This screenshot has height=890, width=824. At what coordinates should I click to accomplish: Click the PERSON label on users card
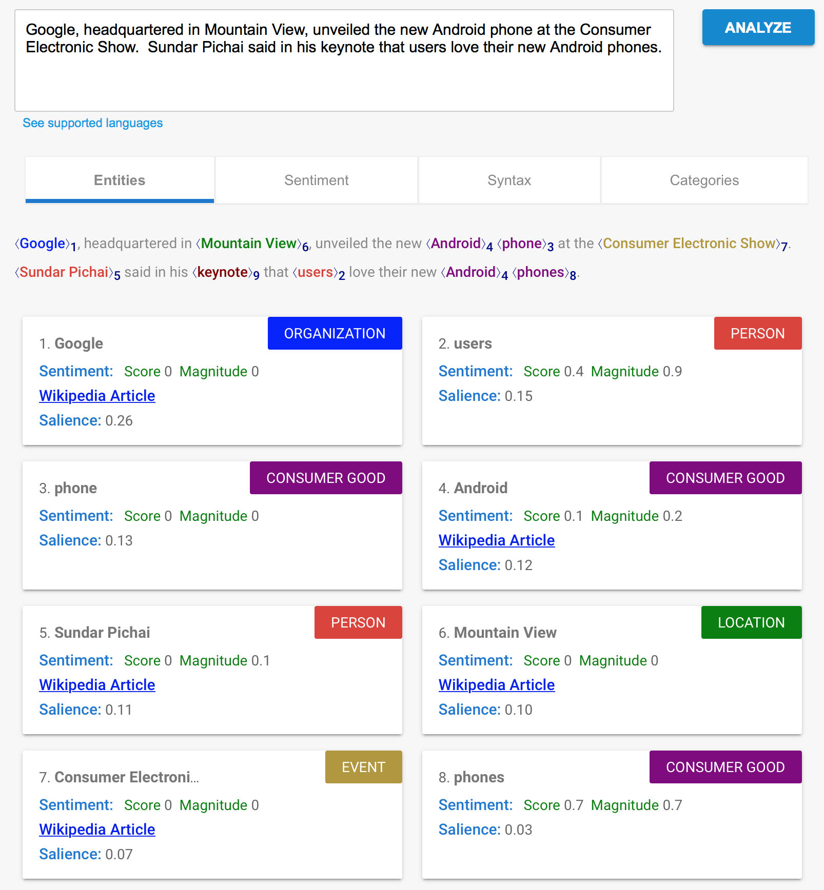tap(758, 333)
